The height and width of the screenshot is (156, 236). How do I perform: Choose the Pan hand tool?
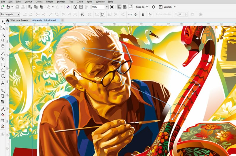(3, 46)
